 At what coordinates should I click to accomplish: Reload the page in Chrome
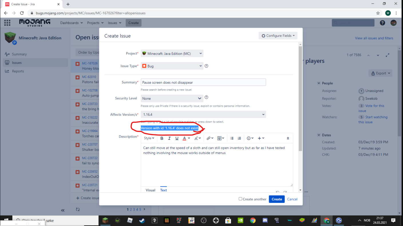point(22,13)
